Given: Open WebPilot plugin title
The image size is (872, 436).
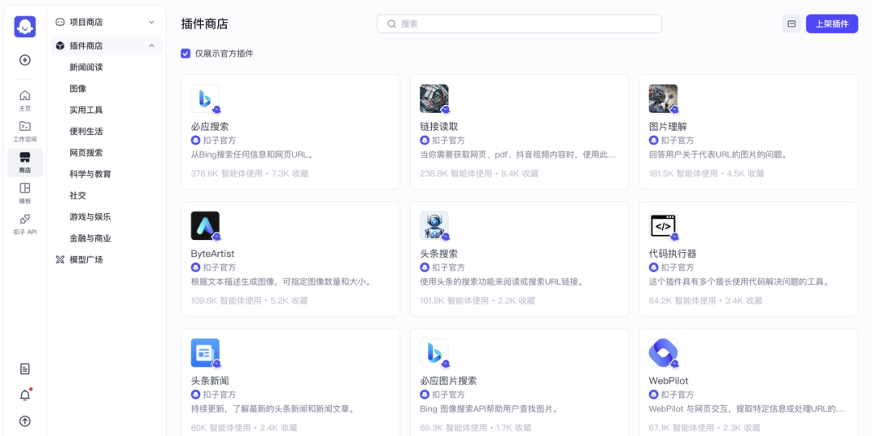Looking at the screenshot, I should click(669, 381).
